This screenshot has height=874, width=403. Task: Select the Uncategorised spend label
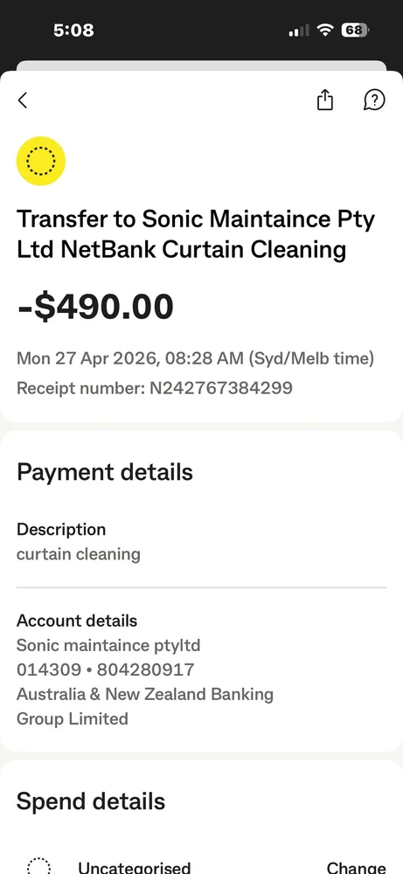pos(135,867)
